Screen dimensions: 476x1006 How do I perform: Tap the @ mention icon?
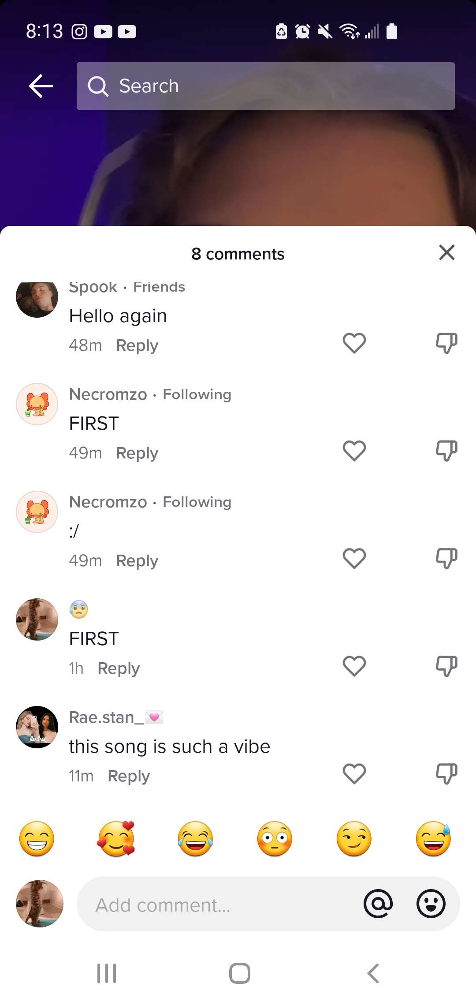point(378,904)
